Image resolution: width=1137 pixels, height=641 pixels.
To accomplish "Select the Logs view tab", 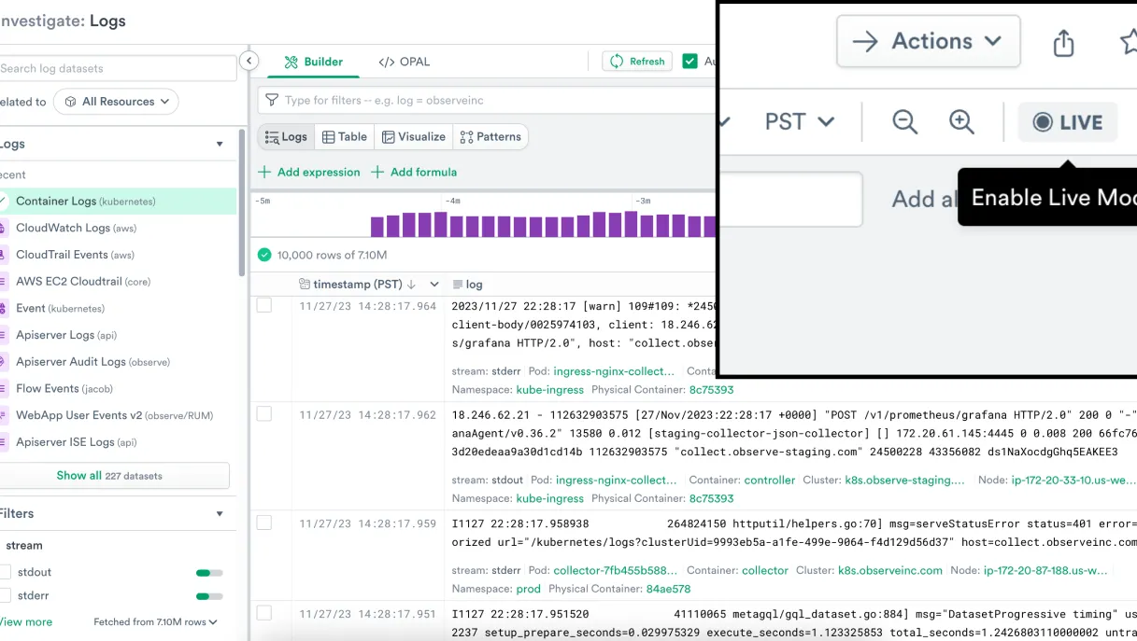I will (286, 137).
